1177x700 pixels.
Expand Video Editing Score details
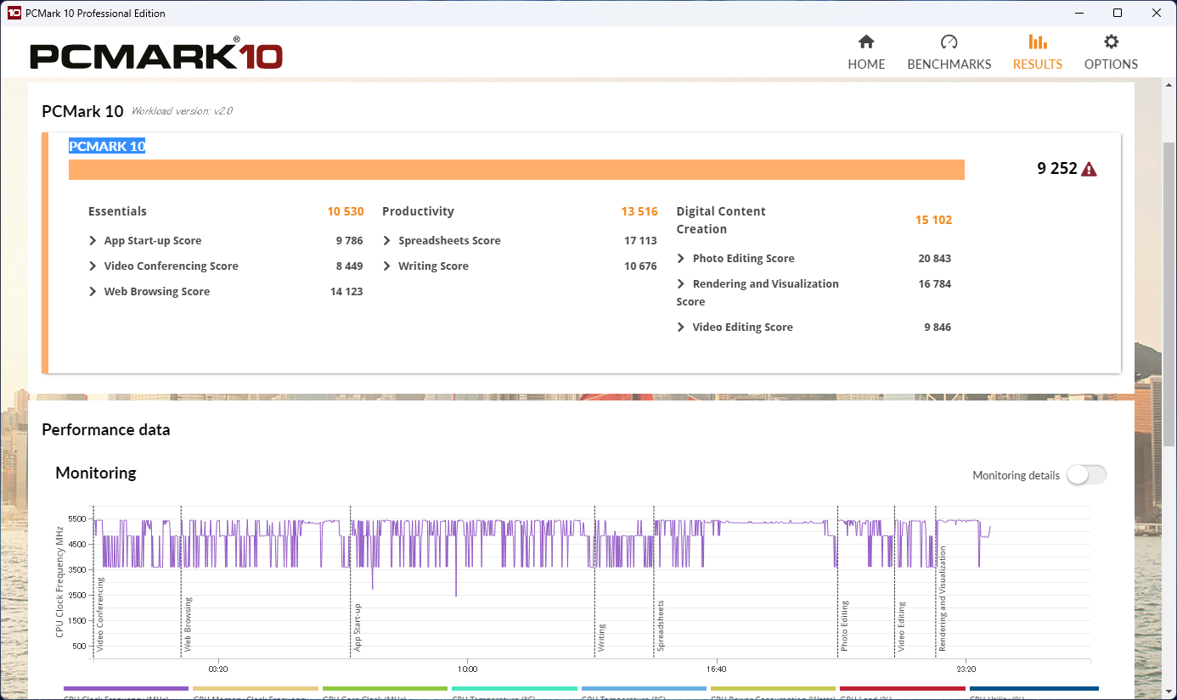click(x=681, y=328)
